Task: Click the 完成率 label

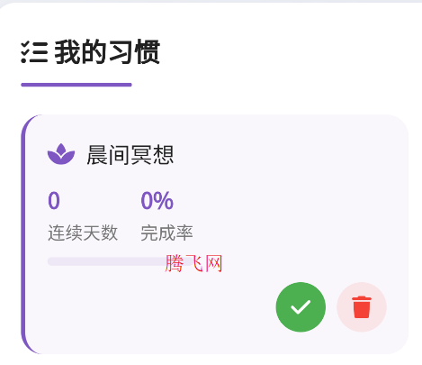Action: [166, 233]
